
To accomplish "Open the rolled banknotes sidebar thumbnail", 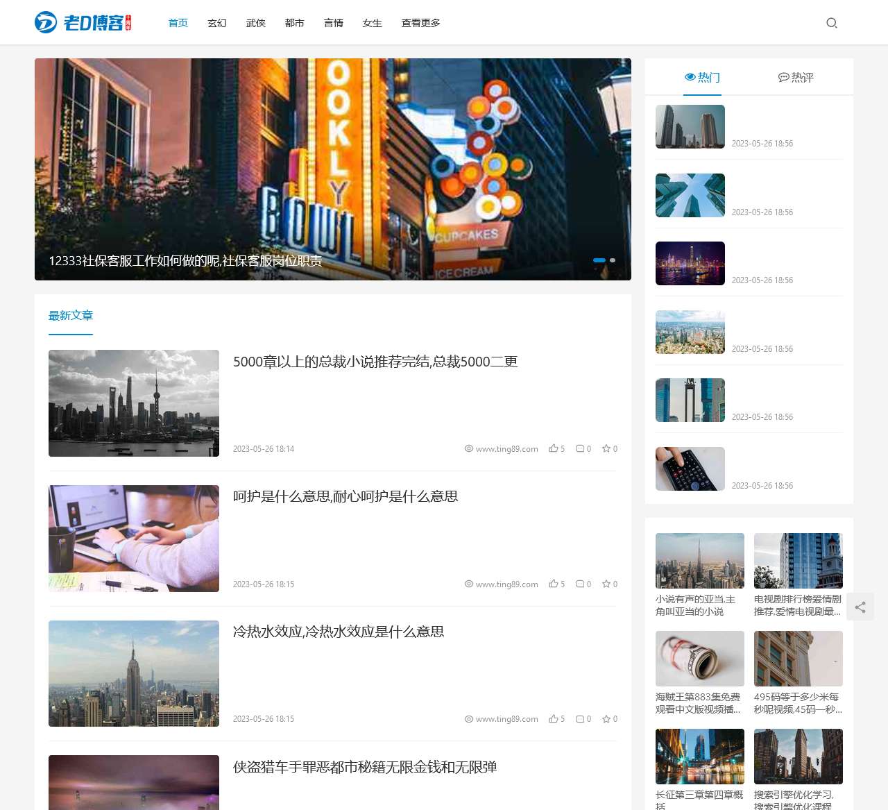I will pyautogui.click(x=700, y=659).
